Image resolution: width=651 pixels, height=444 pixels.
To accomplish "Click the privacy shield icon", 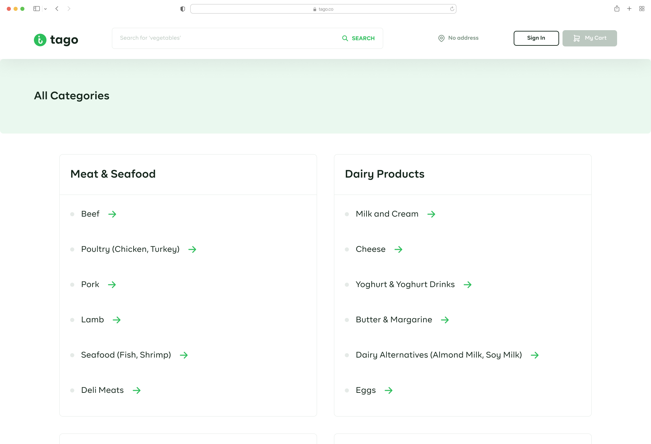I will tap(183, 9).
